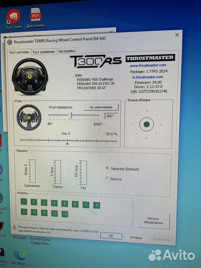The image size is (201, 268).
Task: Open the Настройки tab
Action: [x=66, y=51]
